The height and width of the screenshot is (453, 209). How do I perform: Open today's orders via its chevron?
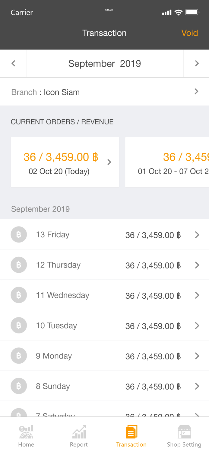coord(109,162)
